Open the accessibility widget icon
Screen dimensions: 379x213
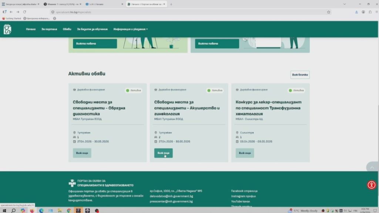click(x=372, y=185)
